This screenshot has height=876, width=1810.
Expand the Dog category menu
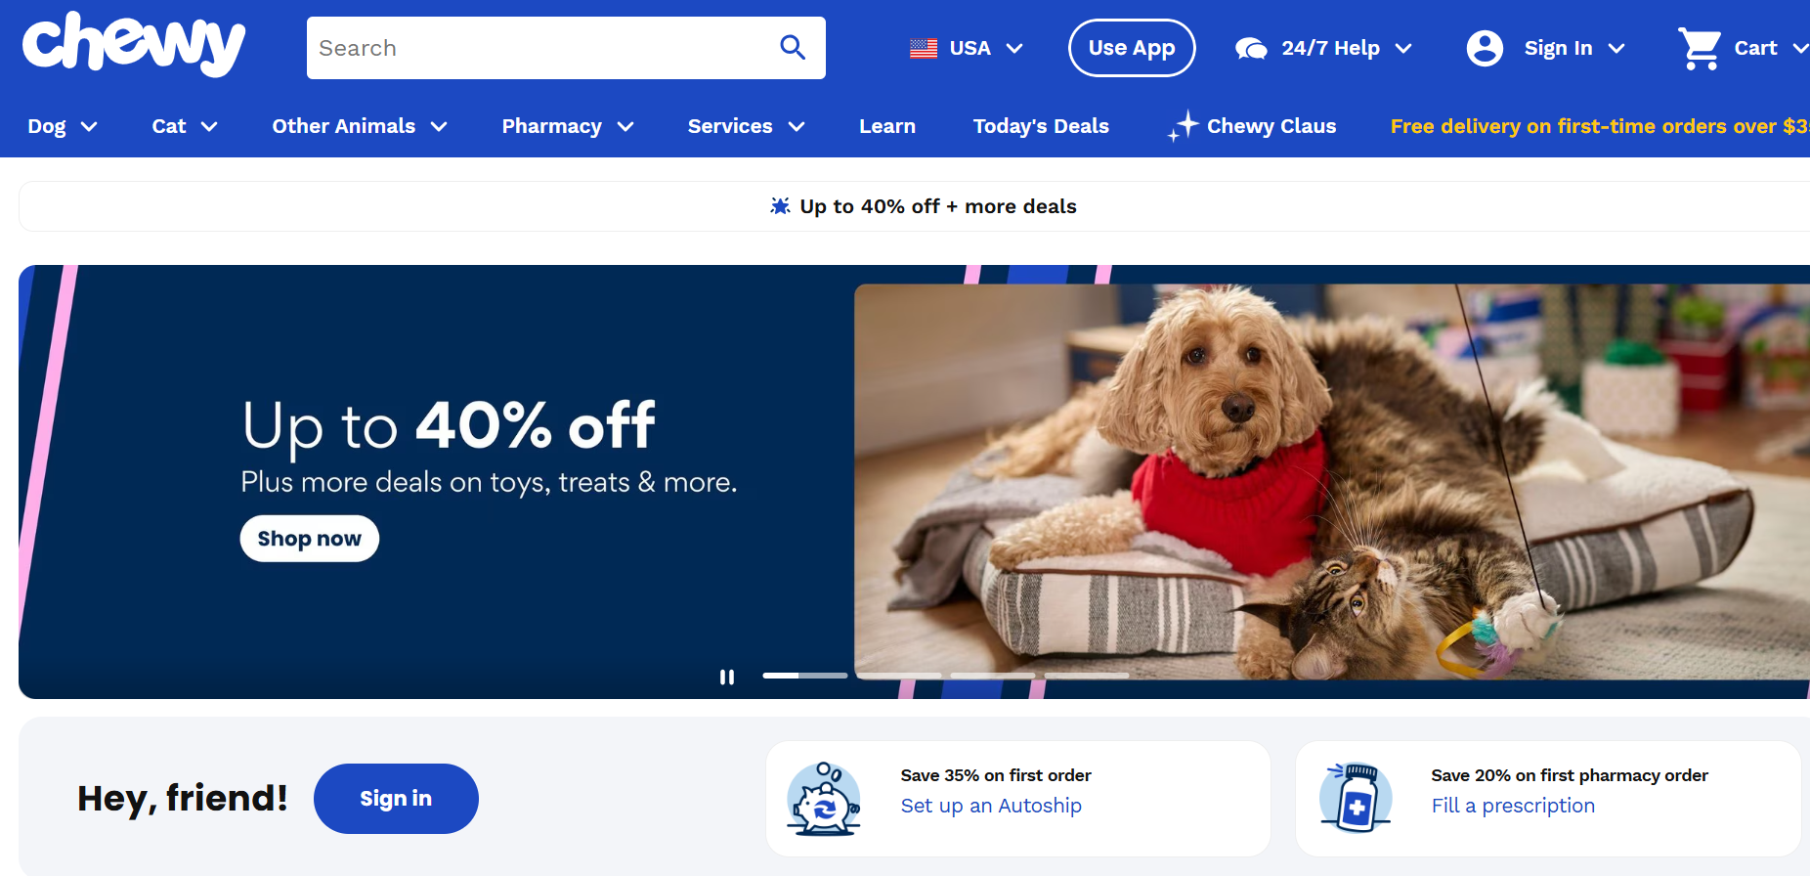coord(63,126)
